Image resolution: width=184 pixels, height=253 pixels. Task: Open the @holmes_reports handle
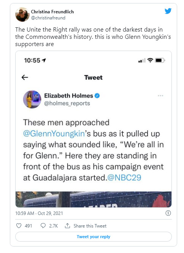(67, 103)
